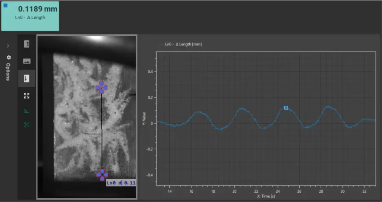Image resolution: width=382 pixels, height=202 pixels.
Task: Open the Options gear settings
Action: coord(9,57)
